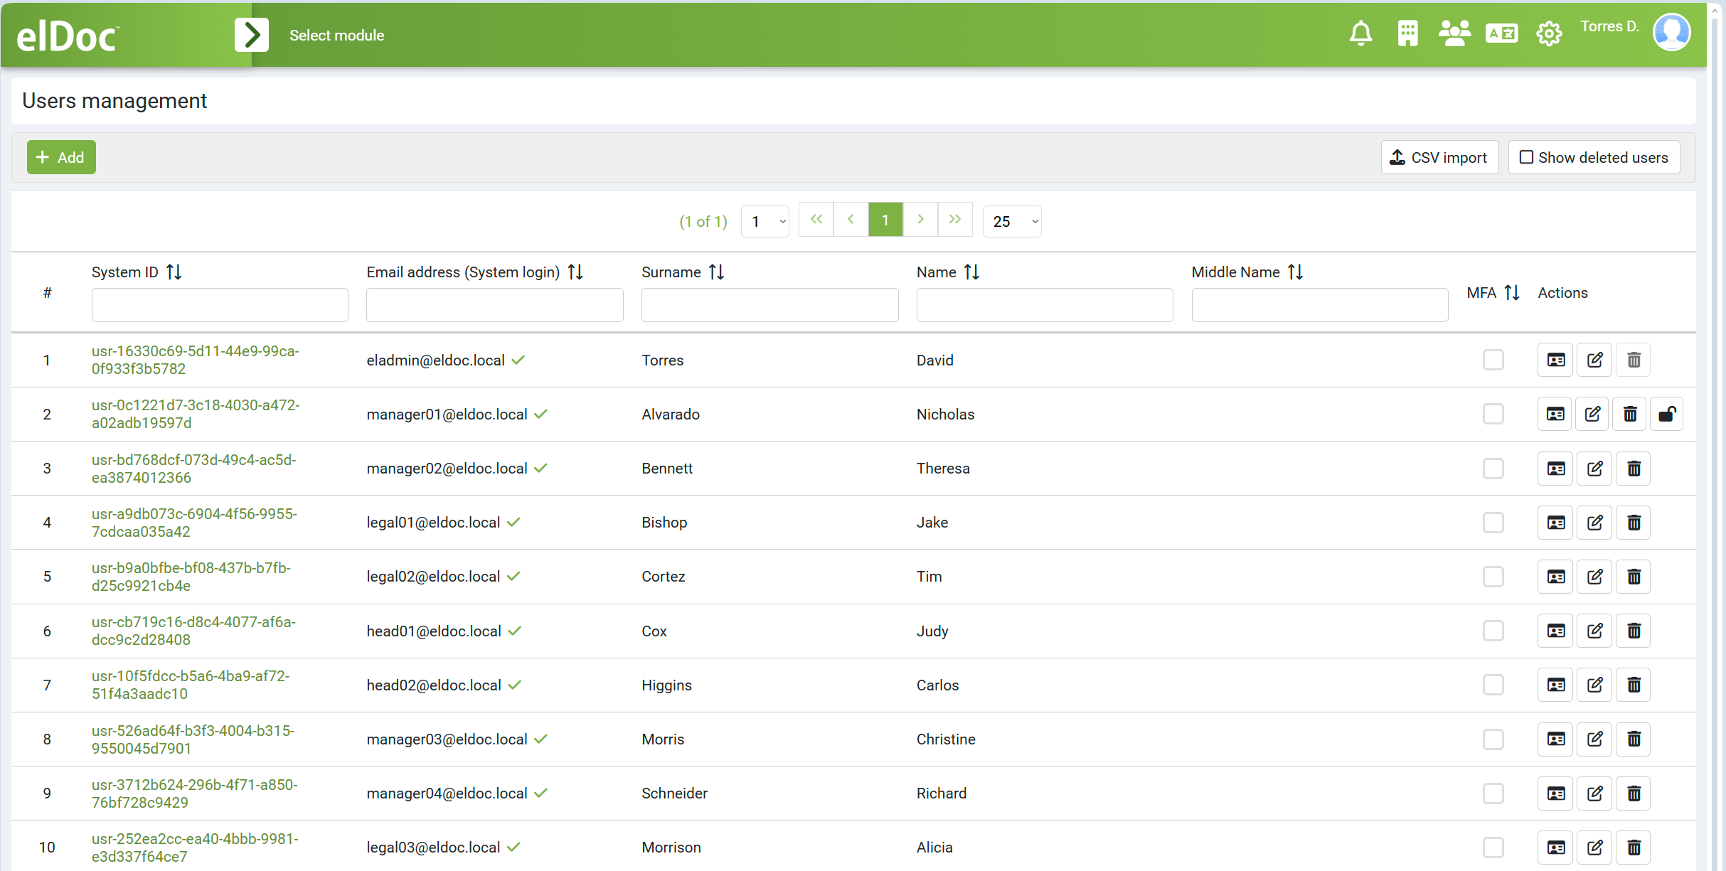
Task: Select the surname Schneider
Action: pyautogui.click(x=674, y=793)
